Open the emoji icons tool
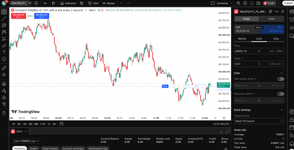The height and width of the screenshot is (150, 294). pos(4,59)
